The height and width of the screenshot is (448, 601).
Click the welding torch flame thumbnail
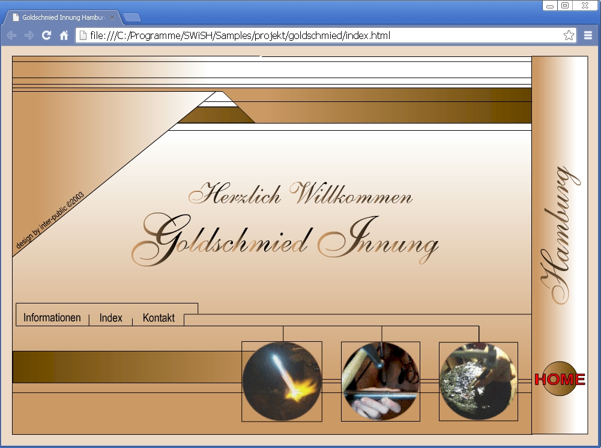pyautogui.click(x=282, y=381)
